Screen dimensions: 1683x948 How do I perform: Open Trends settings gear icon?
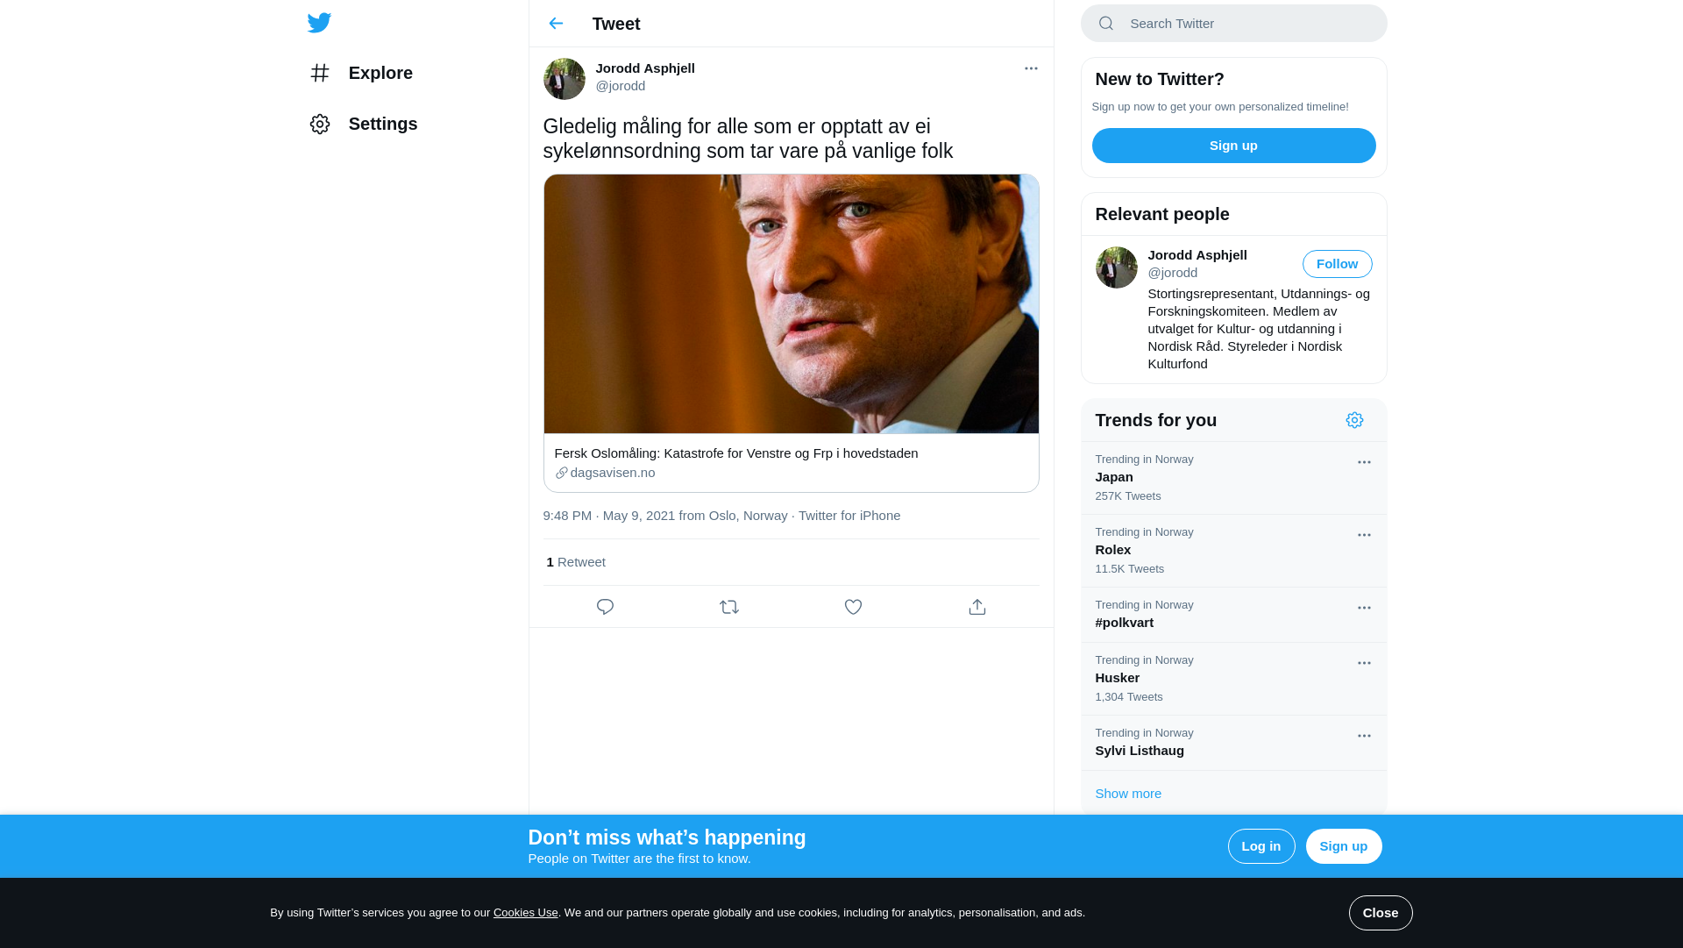click(1354, 420)
